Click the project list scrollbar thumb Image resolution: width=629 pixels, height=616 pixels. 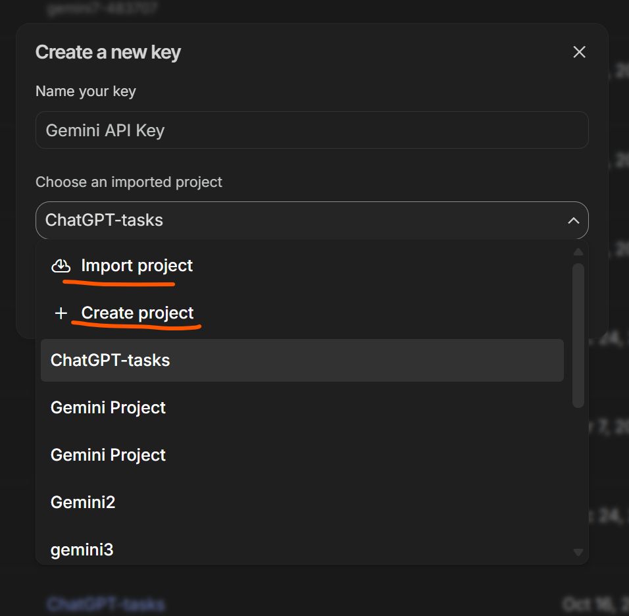[578, 336]
